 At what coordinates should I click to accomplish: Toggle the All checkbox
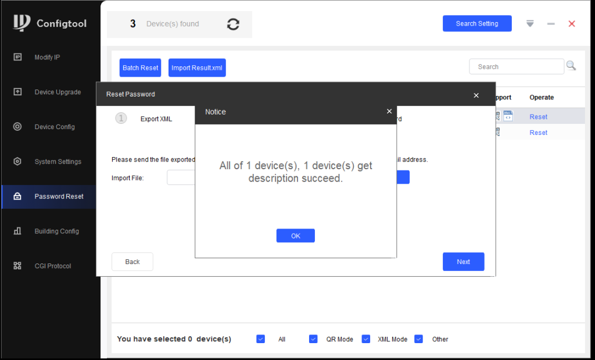[260, 339]
